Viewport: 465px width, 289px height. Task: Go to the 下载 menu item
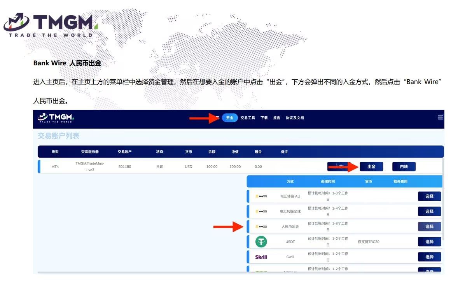(264, 118)
